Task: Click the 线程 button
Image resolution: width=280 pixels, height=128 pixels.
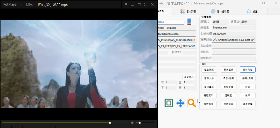Action: click(248, 95)
